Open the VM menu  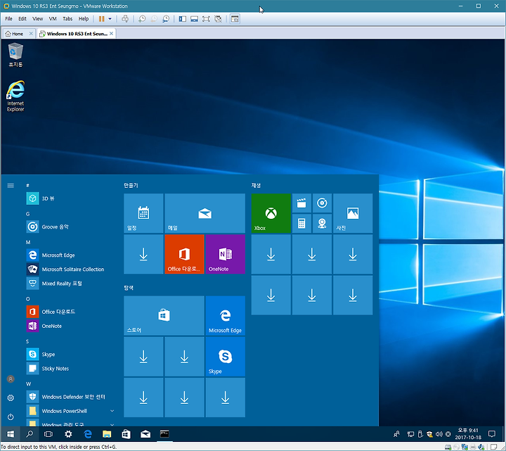53,19
